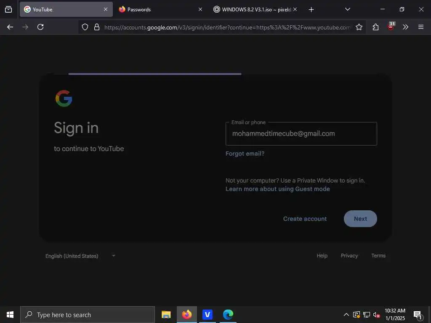Click the muted volume tray icon
431x323 pixels.
[376, 315]
